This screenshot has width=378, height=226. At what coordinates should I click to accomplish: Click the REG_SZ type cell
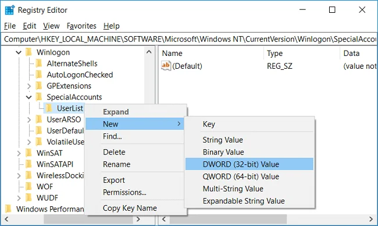280,66
